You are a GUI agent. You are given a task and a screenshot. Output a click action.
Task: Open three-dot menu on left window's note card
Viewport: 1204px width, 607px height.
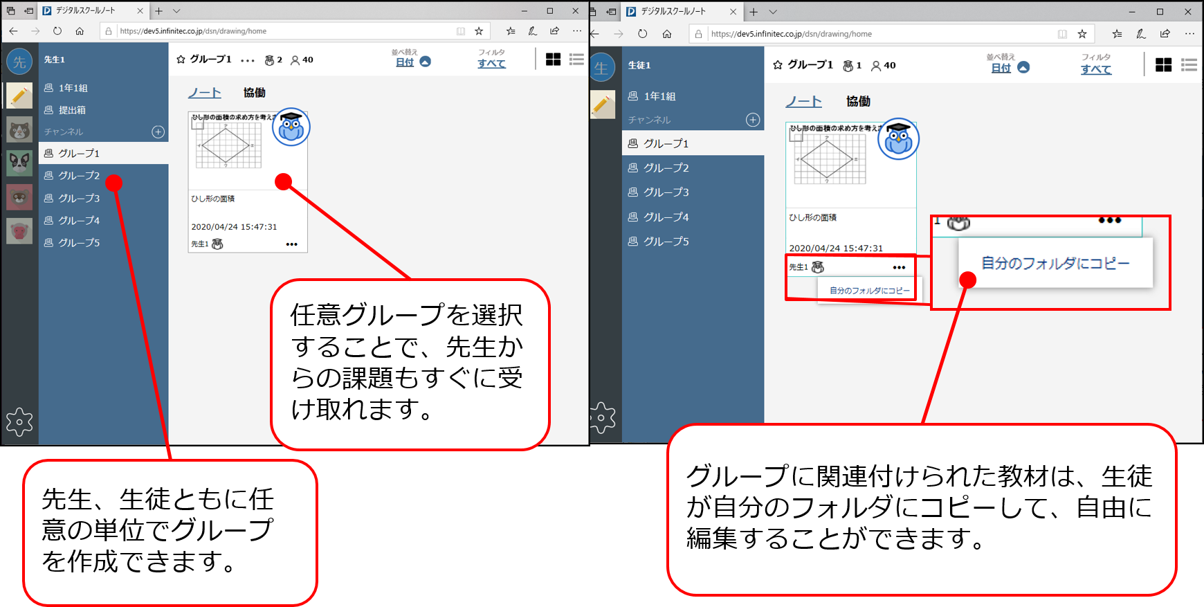(x=291, y=244)
